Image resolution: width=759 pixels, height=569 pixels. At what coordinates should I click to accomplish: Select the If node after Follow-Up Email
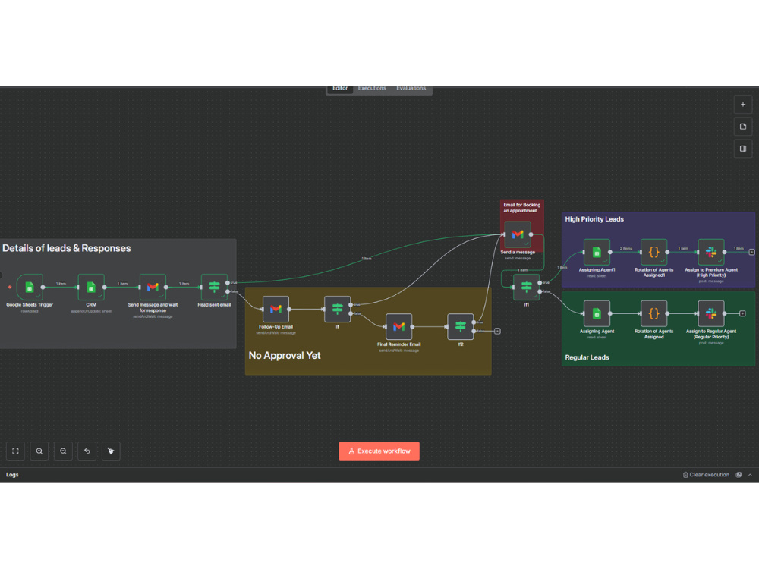[338, 309]
